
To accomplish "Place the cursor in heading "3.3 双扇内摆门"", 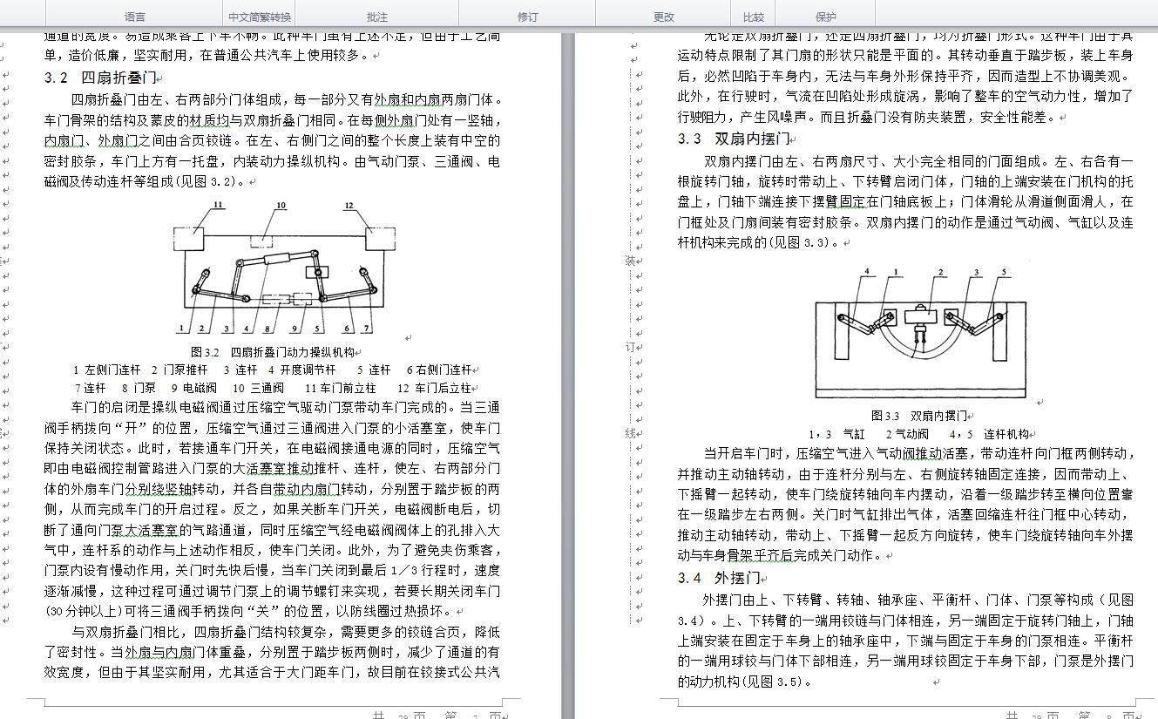I will tap(734, 139).
